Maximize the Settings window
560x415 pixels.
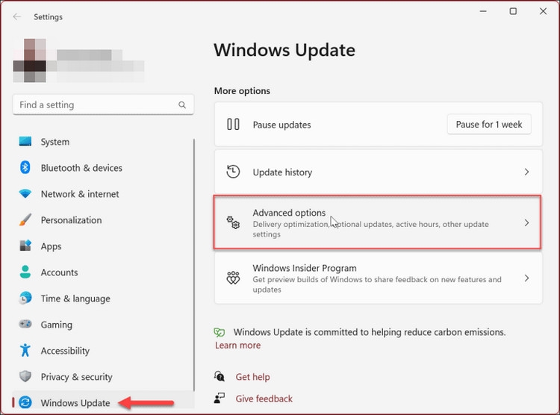click(513, 11)
